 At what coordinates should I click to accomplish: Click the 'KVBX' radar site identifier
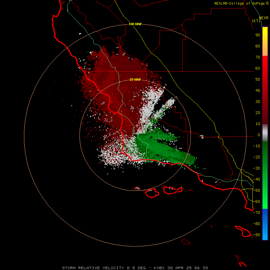159,268
